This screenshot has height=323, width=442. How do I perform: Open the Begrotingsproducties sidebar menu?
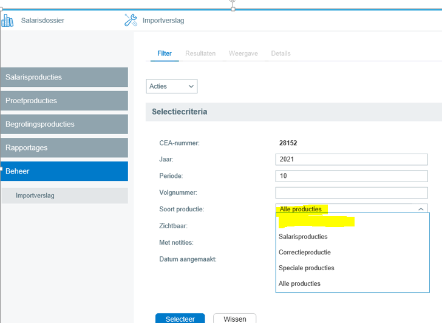[64, 124]
